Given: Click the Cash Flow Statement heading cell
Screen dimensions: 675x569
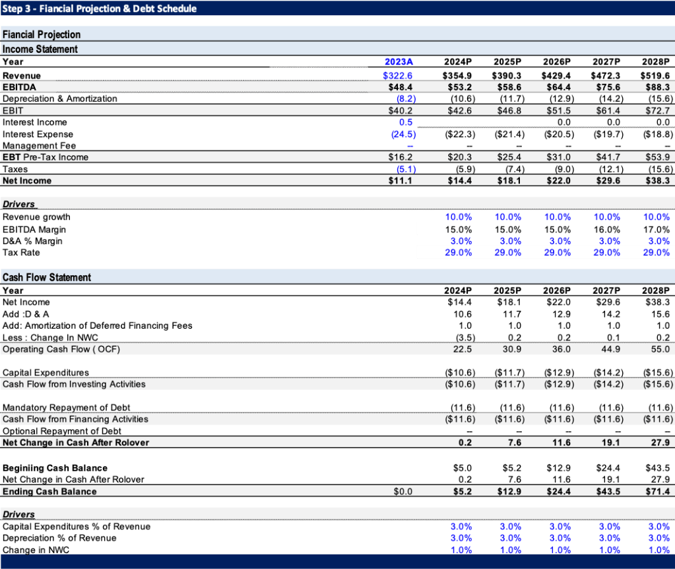Looking at the screenshot, I should coord(47,277).
